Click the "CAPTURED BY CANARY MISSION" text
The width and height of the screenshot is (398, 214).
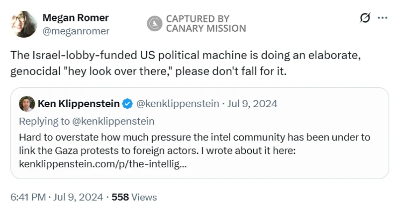point(205,23)
